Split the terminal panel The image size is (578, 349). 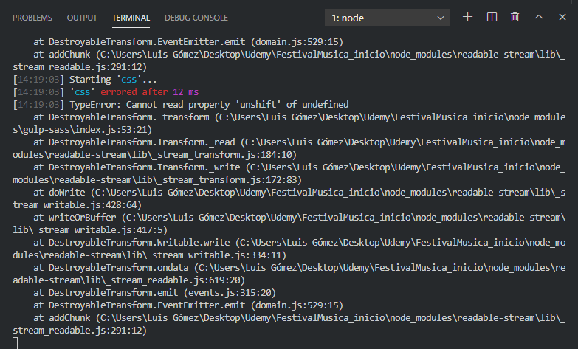[492, 17]
